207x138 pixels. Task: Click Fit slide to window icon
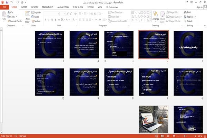[x=205, y=136]
